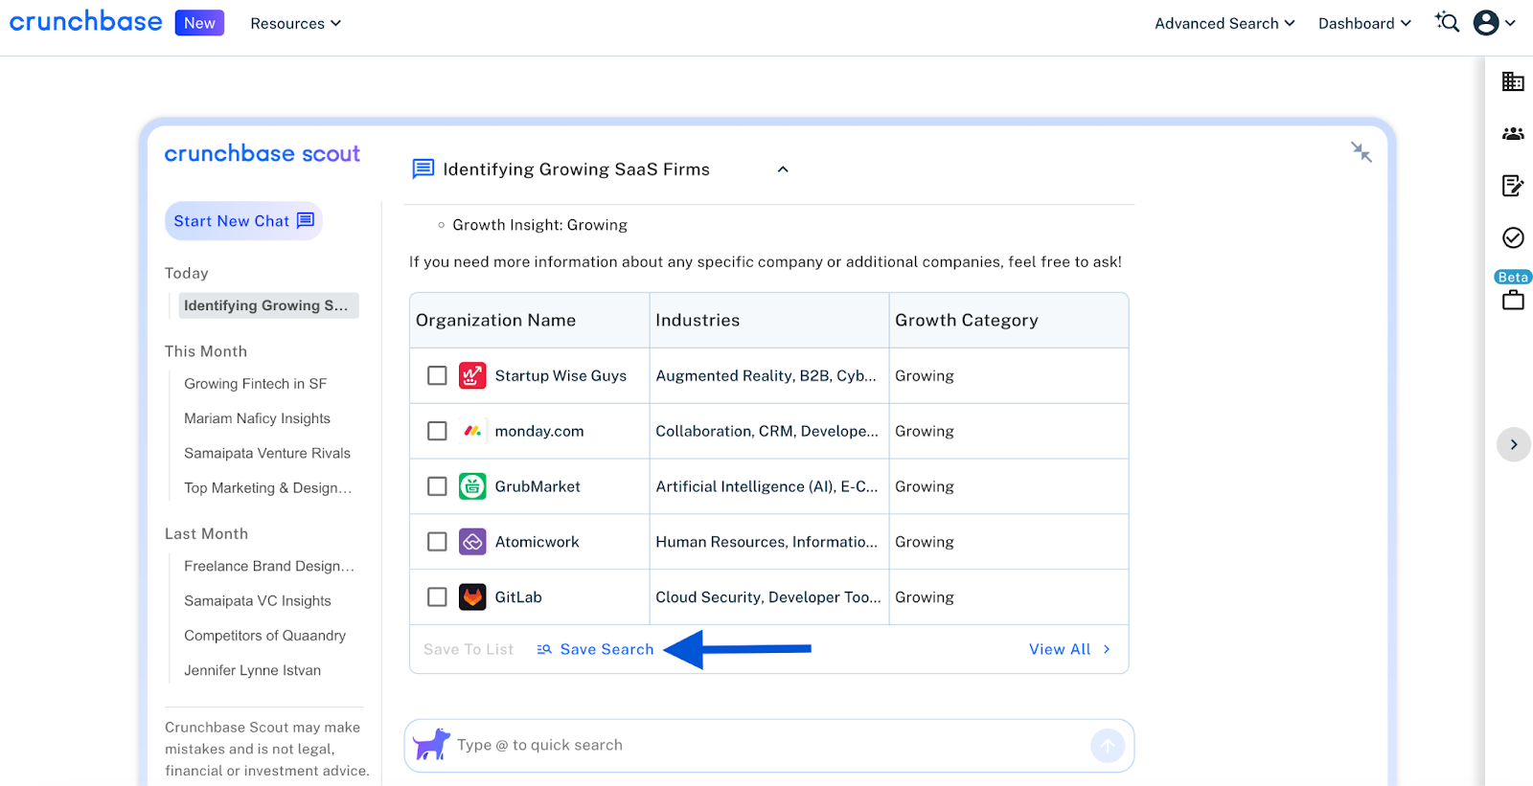Click the Crunchbase logo

click(86, 22)
